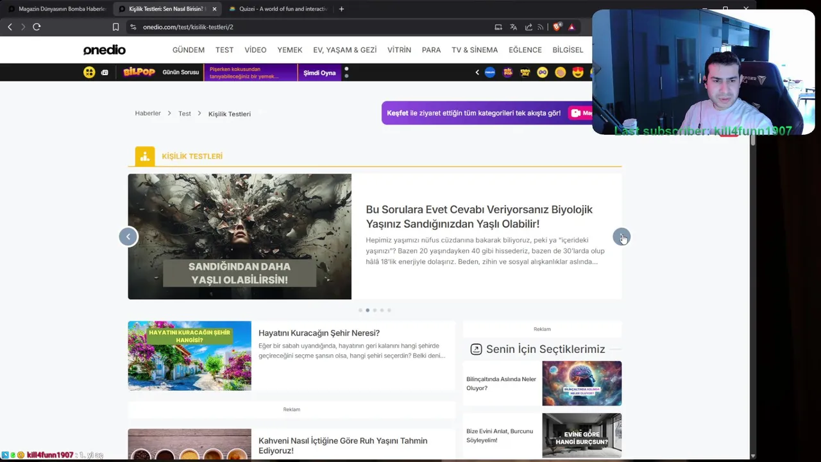Go to previous carousel slide
This screenshot has width=821, height=462.
point(128,237)
